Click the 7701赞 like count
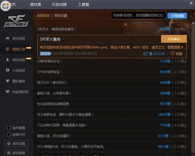The height and width of the screenshot is (156, 195). pyautogui.click(x=165, y=125)
